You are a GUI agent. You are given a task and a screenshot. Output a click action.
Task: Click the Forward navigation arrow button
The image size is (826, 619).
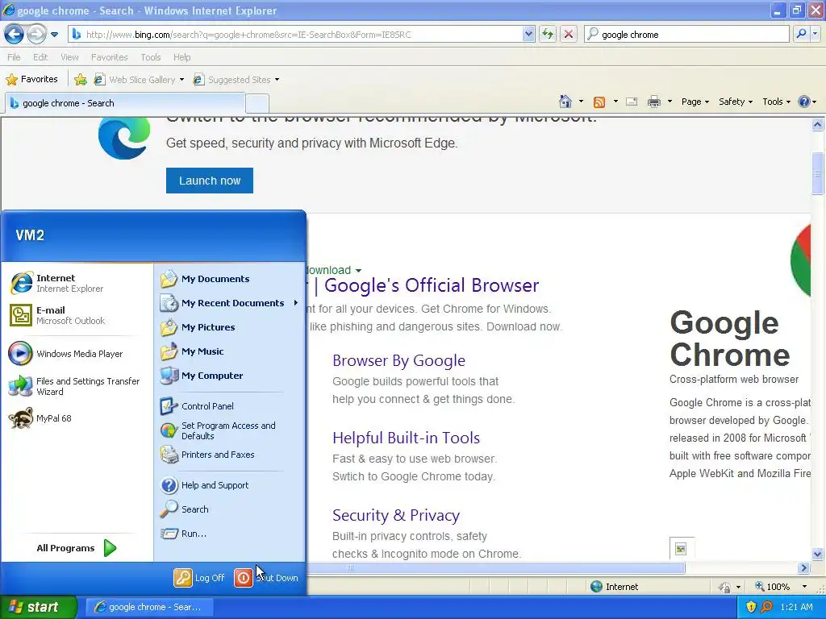tap(35, 34)
